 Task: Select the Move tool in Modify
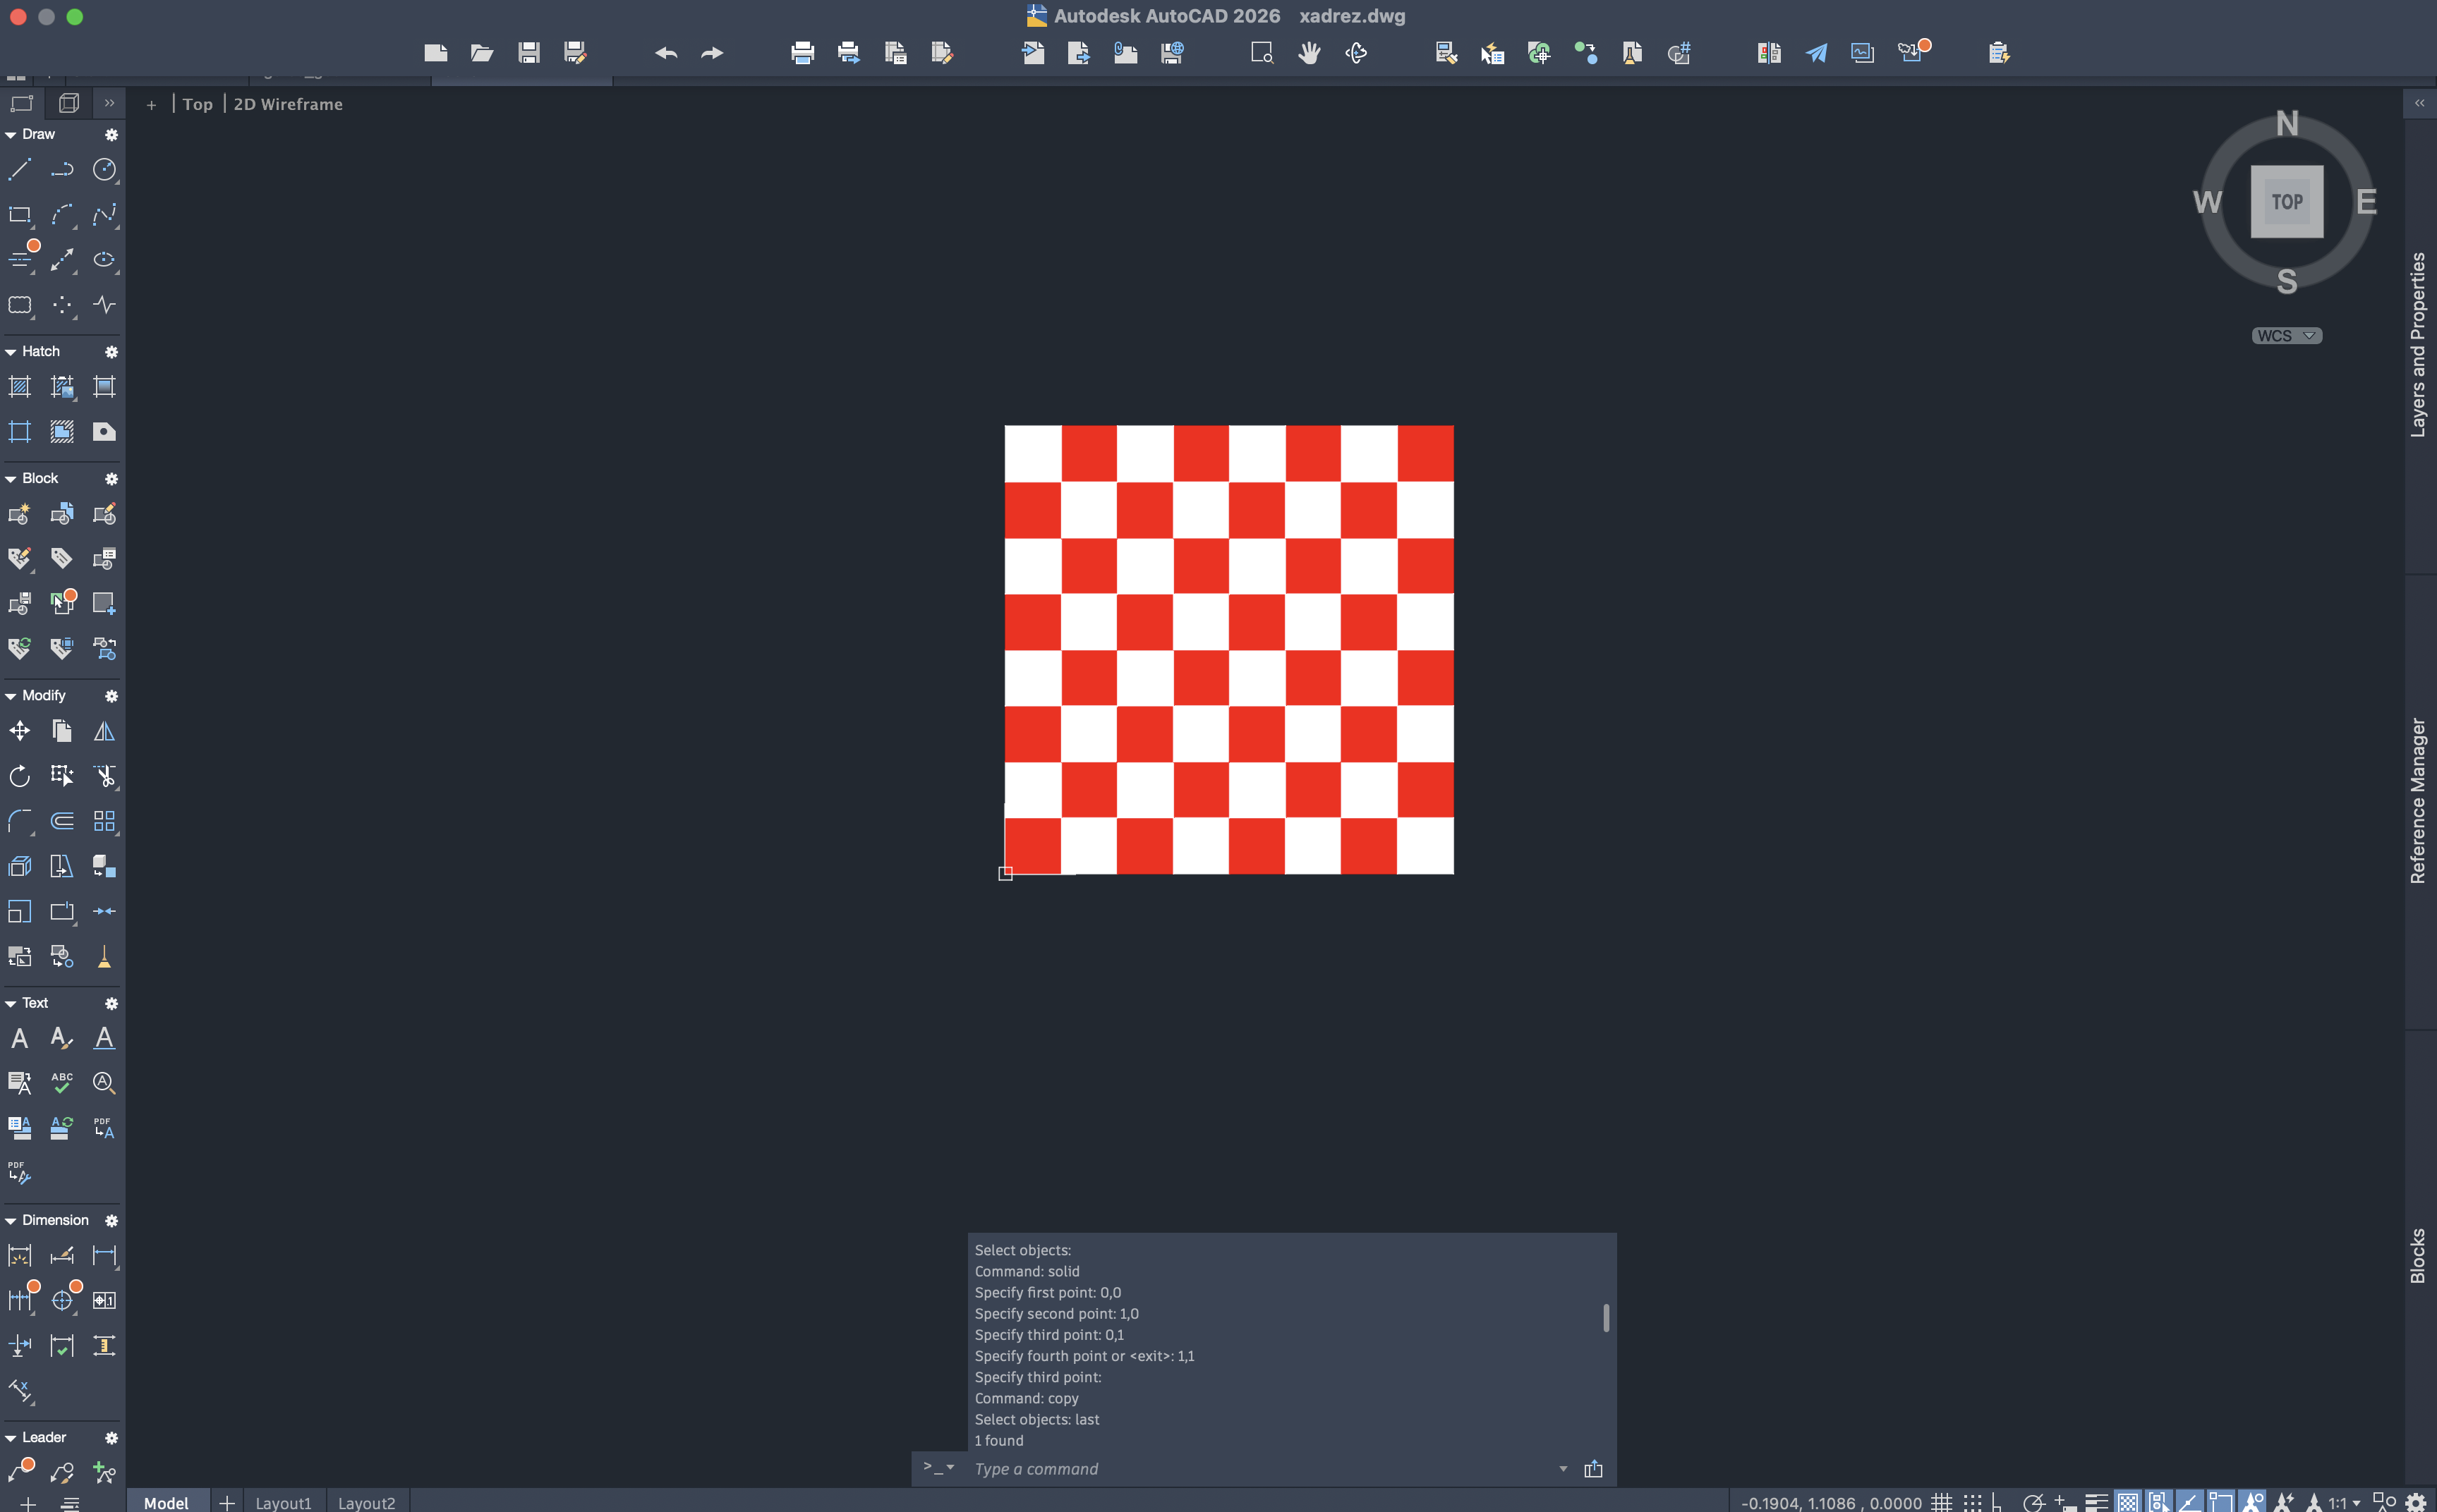click(19, 731)
